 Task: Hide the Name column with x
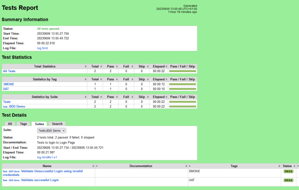click(97, 166)
